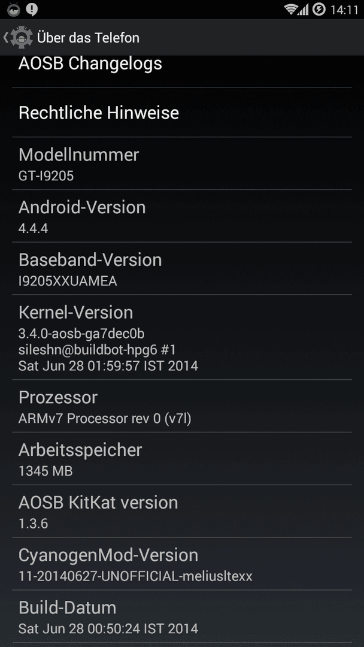Viewport: 364px width, 647px height.
Task: Tap the 14:11 clock in status bar
Action: 344,10
